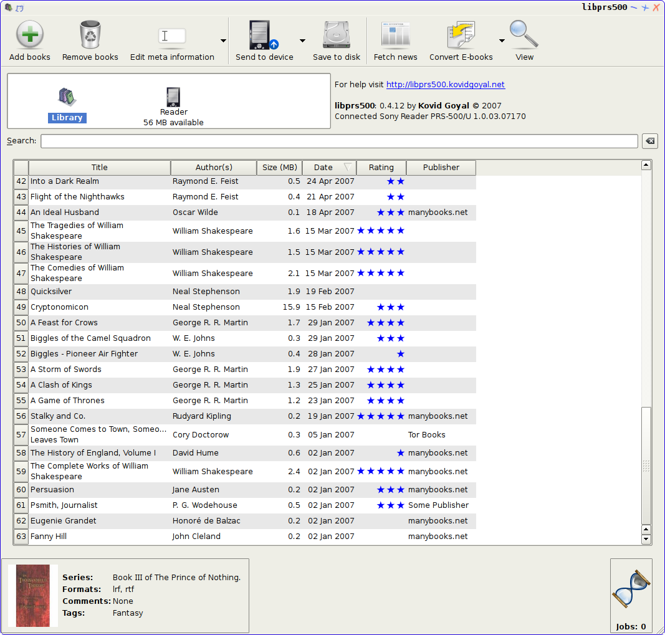Select the book 'Into a Dark Realm'
This screenshot has height=635, width=665.
(64, 181)
